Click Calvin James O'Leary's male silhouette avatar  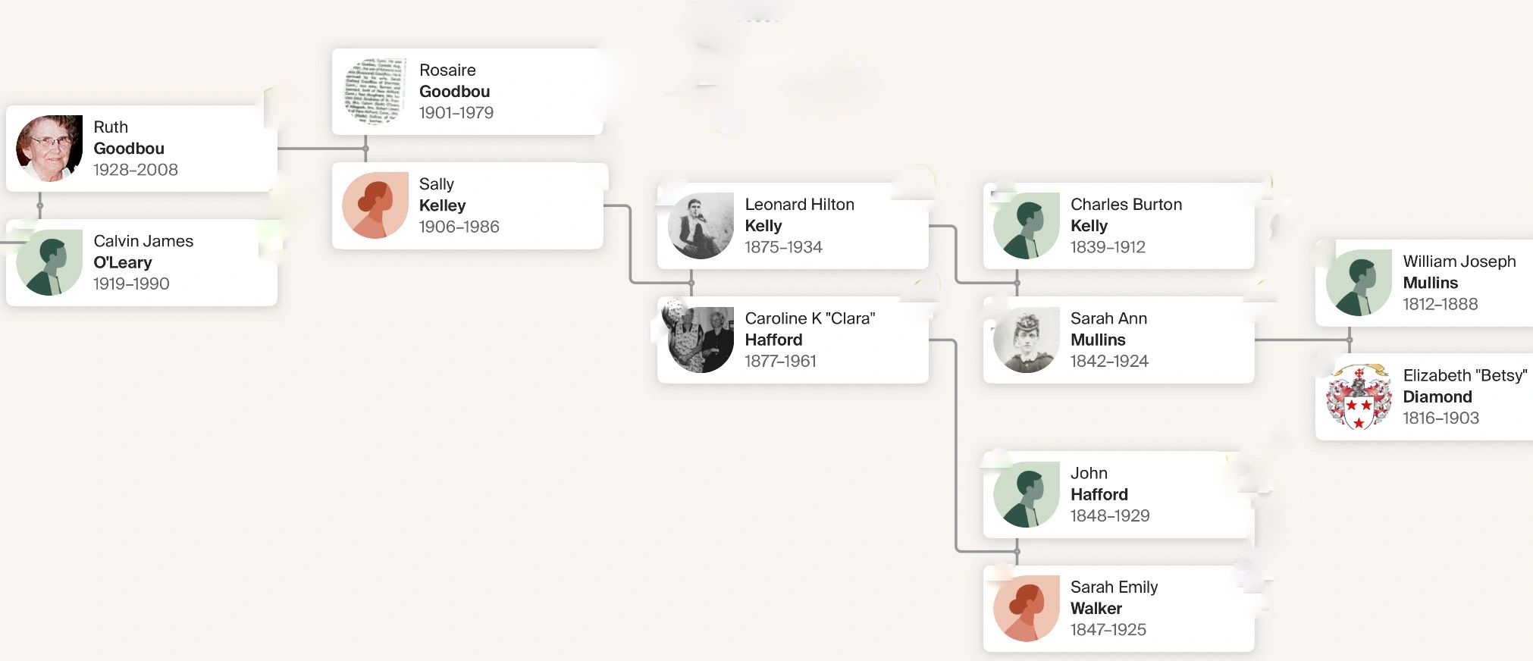(x=49, y=262)
